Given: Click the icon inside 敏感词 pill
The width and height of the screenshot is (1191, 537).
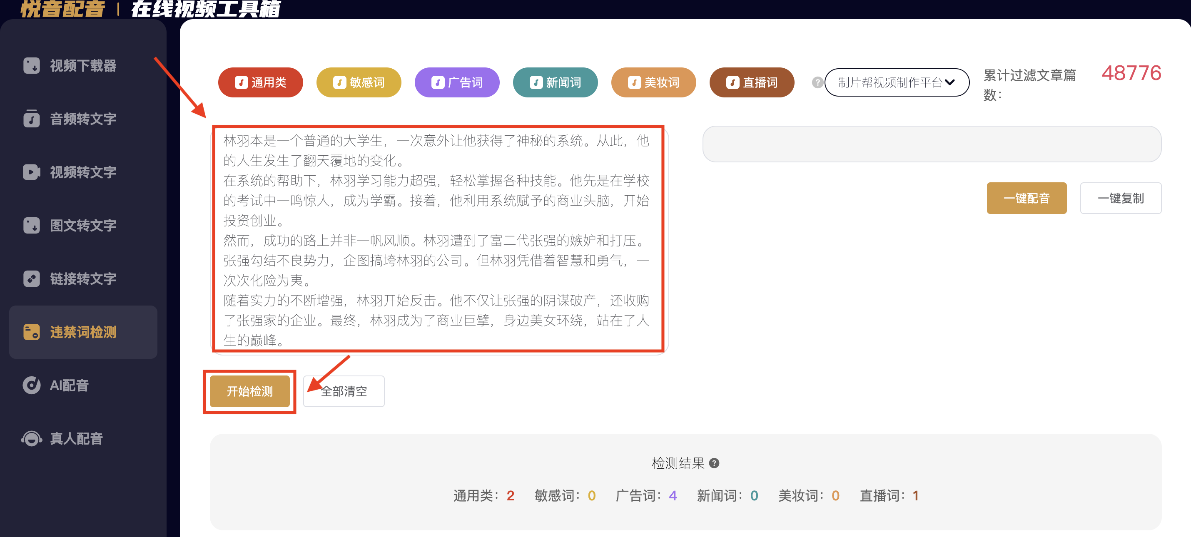Looking at the screenshot, I should pyautogui.click(x=339, y=82).
